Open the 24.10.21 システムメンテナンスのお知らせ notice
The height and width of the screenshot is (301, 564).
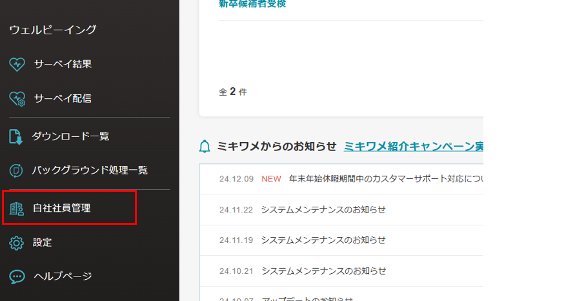point(323,271)
